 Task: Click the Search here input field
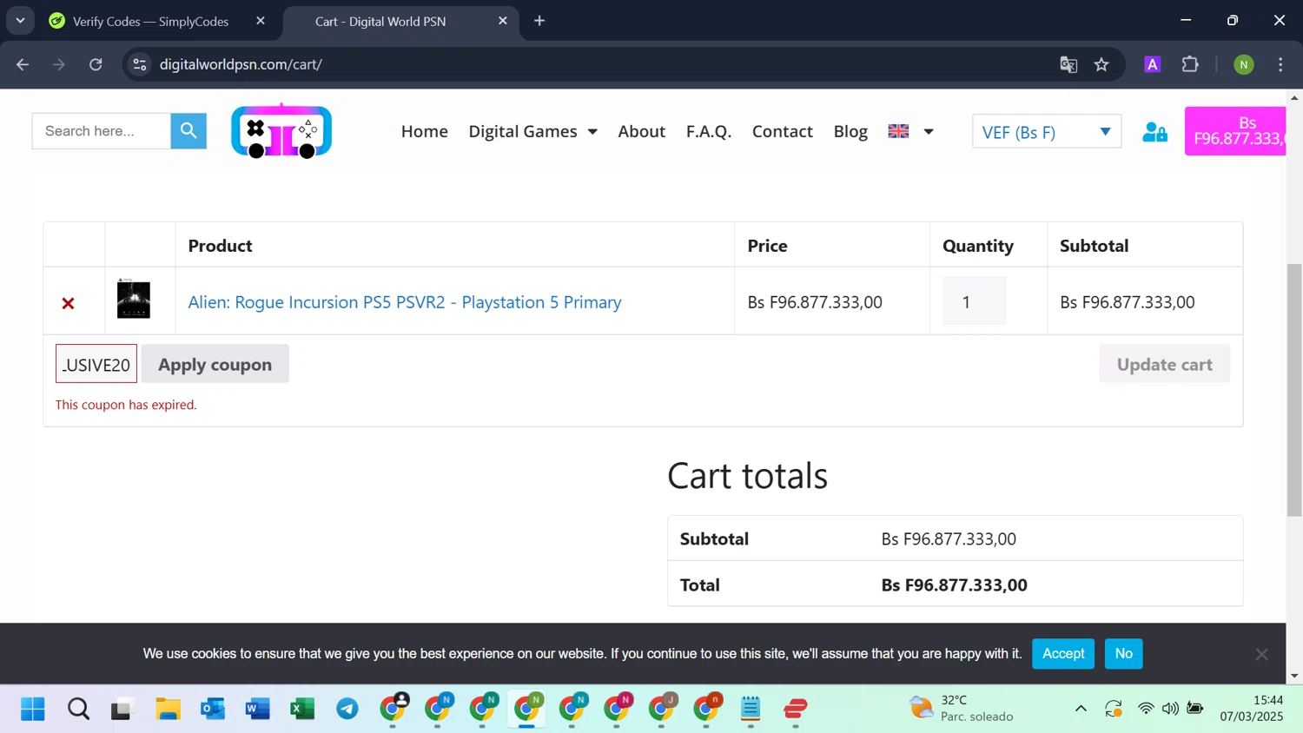click(102, 131)
